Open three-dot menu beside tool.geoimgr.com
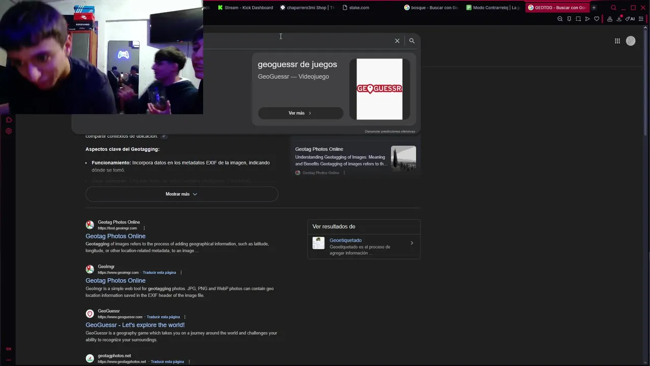The height and width of the screenshot is (366, 650). 144,228
